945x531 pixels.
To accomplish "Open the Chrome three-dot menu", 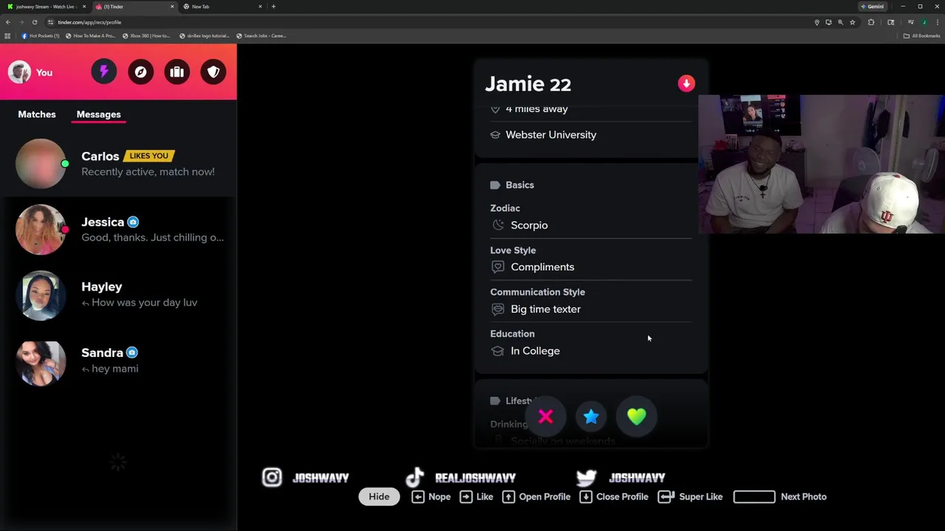I will [x=936, y=22].
